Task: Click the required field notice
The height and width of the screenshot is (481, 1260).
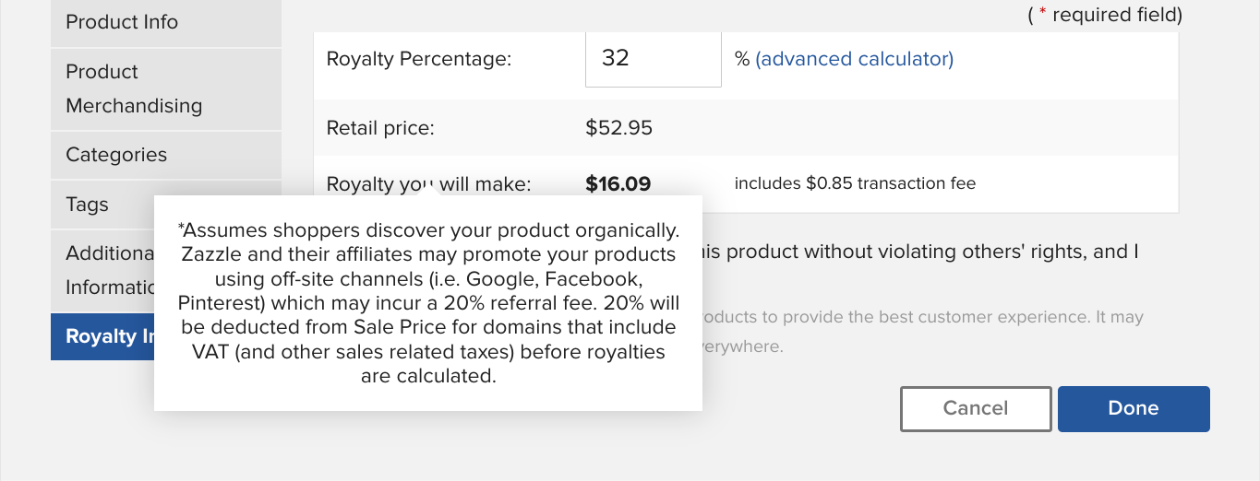Action: [1105, 15]
